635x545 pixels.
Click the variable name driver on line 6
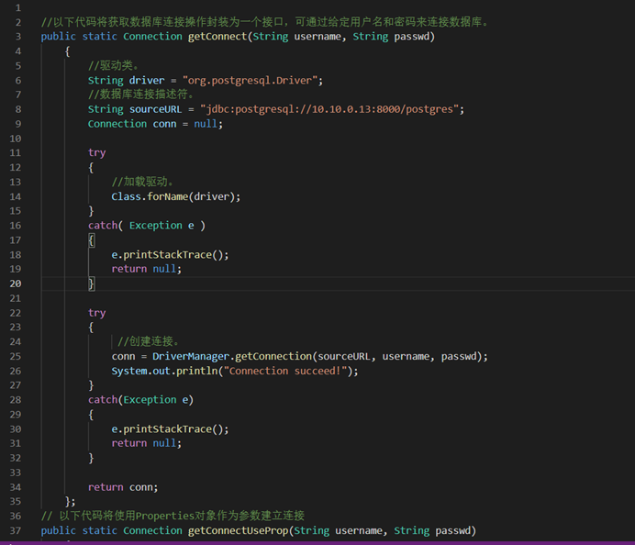[147, 80]
